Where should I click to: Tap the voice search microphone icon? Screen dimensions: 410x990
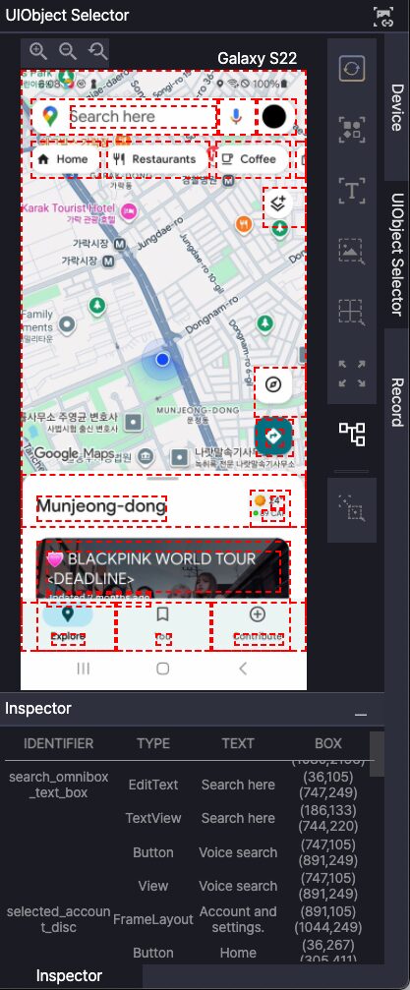coord(236,116)
